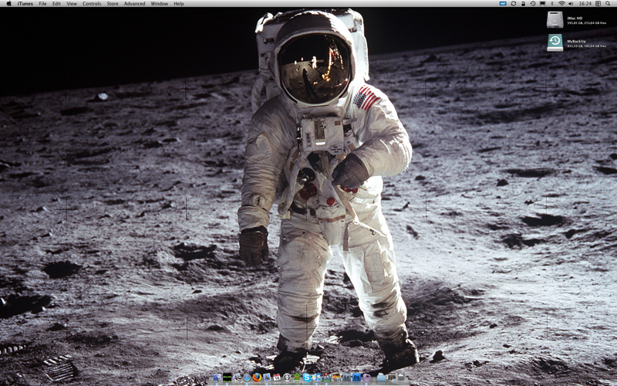Open Spotlight search magnifier
This screenshot has height=386, width=617.
click(608, 4)
